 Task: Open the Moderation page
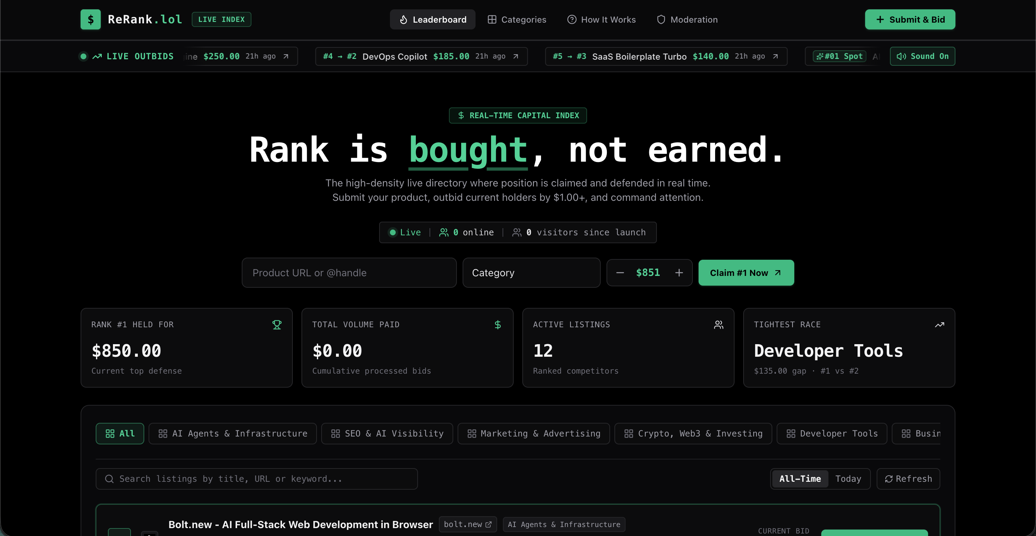[x=687, y=19]
